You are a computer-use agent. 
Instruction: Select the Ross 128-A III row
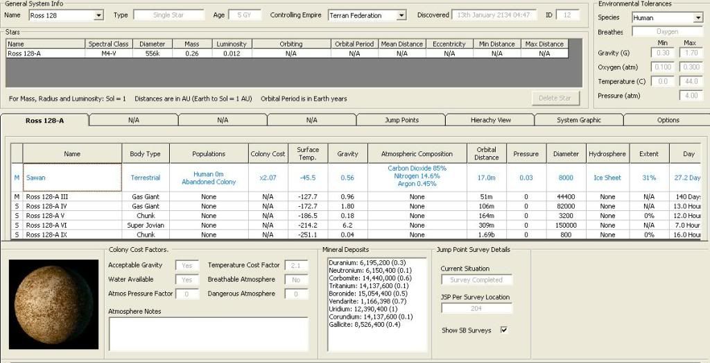(x=356, y=196)
